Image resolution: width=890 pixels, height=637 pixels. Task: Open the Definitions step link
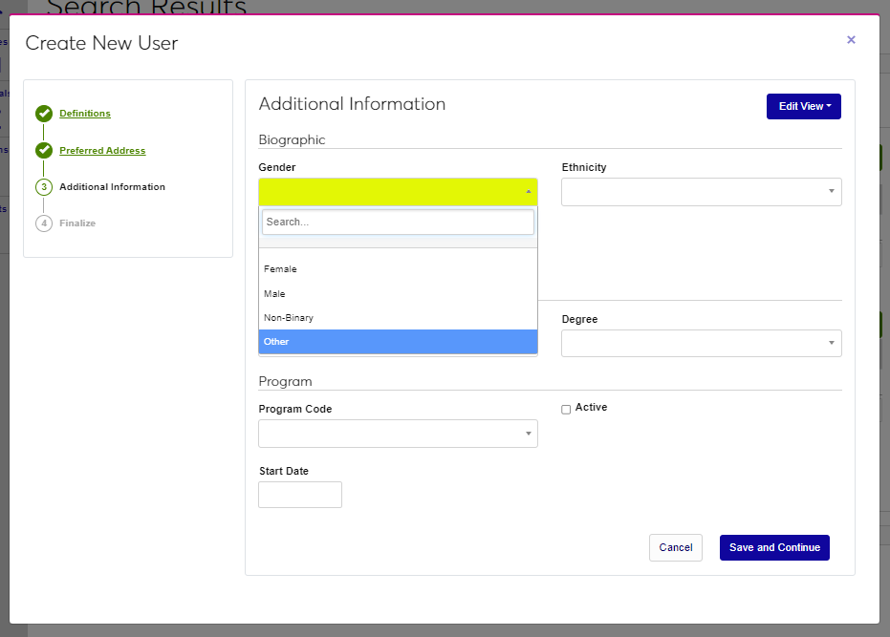(x=85, y=114)
